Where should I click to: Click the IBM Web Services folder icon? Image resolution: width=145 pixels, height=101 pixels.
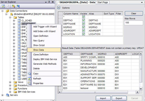click(x=15, y=92)
